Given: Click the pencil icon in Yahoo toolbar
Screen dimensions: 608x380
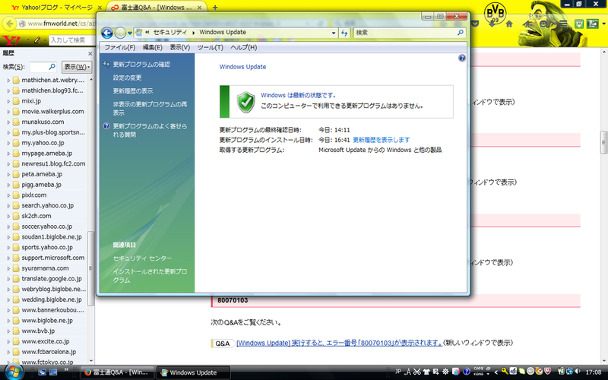Looking at the screenshot, I should pos(37,40).
